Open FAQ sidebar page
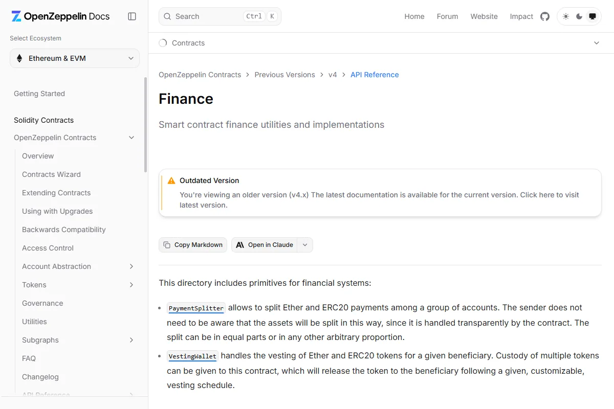The height and width of the screenshot is (409, 614). click(x=29, y=358)
